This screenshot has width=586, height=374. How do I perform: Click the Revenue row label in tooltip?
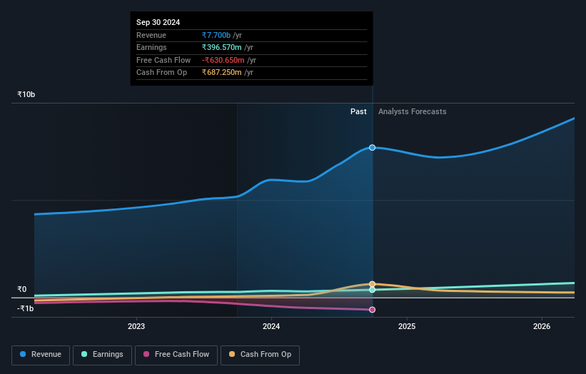pos(151,35)
